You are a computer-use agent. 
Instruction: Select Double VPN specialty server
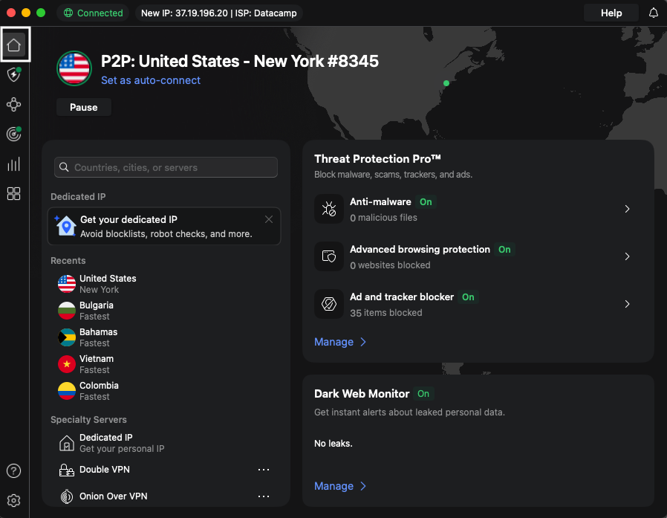click(x=165, y=470)
